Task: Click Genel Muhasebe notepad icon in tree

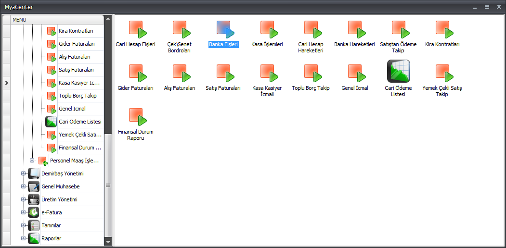Action: pyautogui.click(x=34, y=186)
